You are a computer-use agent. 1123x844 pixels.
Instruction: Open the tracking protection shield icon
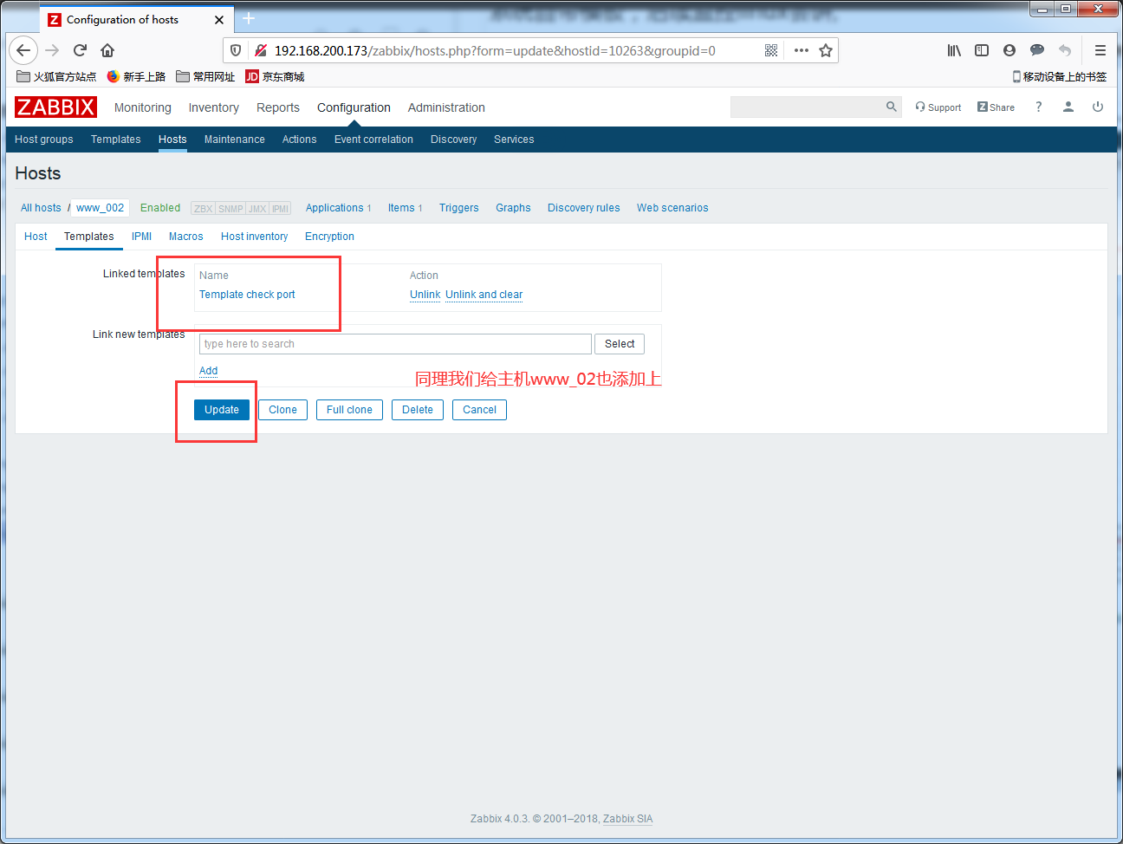(x=236, y=50)
